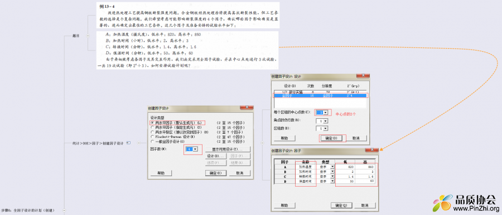Click 帮助 in 设计 dialog

click(x=284, y=138)
